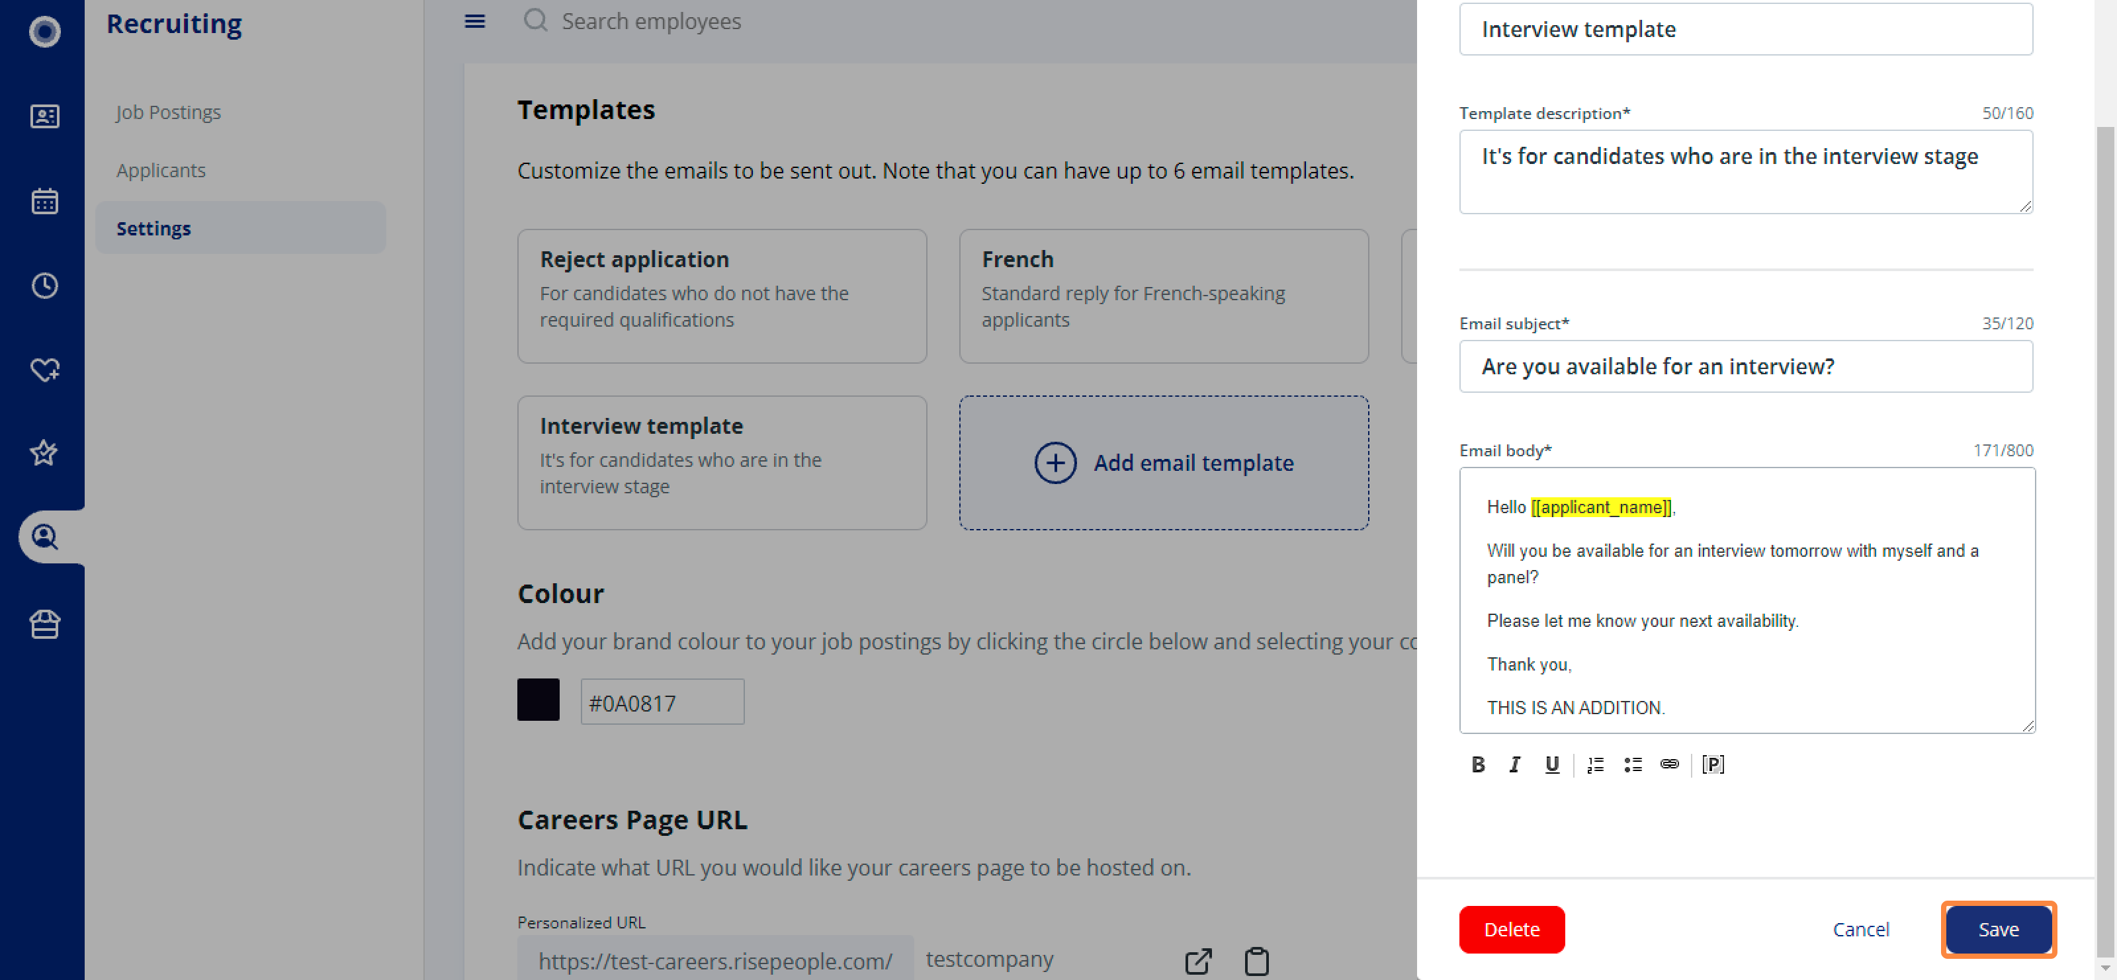Open the time clock sidebar icon
Screen dimensions: 2117x980
point(44,286)
